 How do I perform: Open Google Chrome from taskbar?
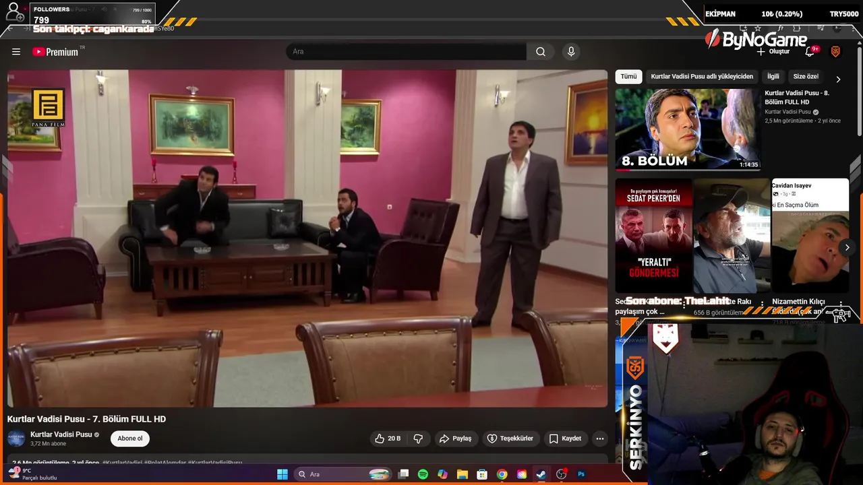click(x=502, y=474)
